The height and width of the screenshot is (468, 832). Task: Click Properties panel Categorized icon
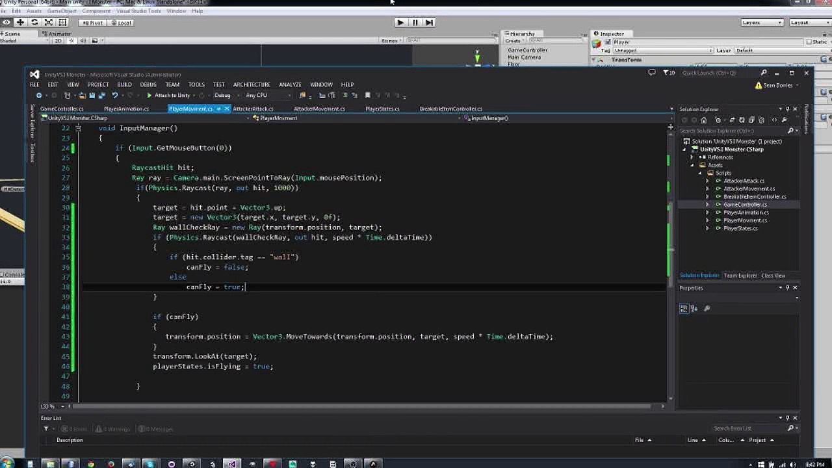tap(684, 308)
